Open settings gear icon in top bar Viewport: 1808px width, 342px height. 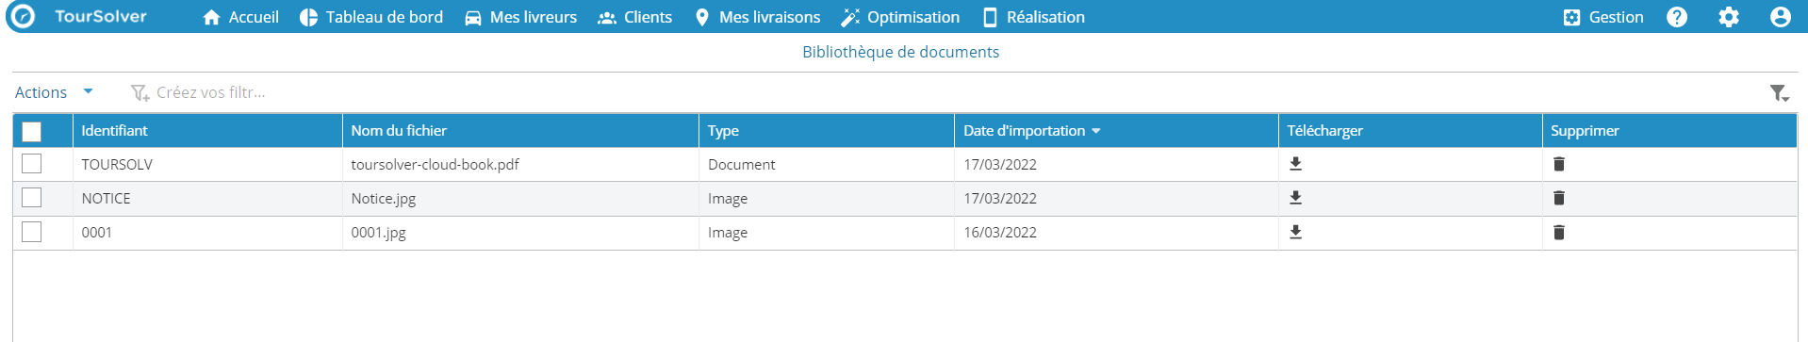point(1728,17)
